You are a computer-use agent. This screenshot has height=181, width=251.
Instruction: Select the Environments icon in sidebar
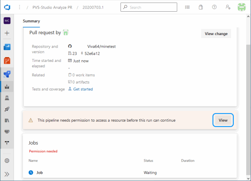pos(7,98)
